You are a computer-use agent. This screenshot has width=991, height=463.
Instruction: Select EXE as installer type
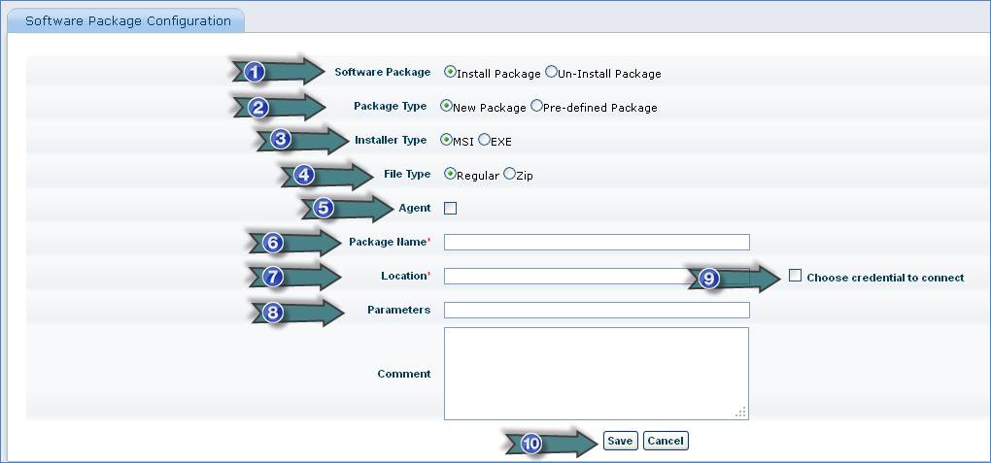click(x=484, y=140)
